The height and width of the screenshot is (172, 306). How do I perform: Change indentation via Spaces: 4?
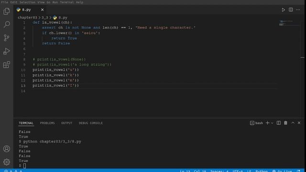pos(219,171)
